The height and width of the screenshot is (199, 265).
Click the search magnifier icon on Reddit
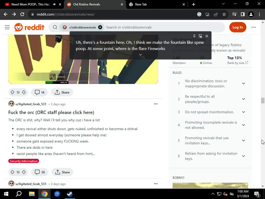(x=55, y=27)
